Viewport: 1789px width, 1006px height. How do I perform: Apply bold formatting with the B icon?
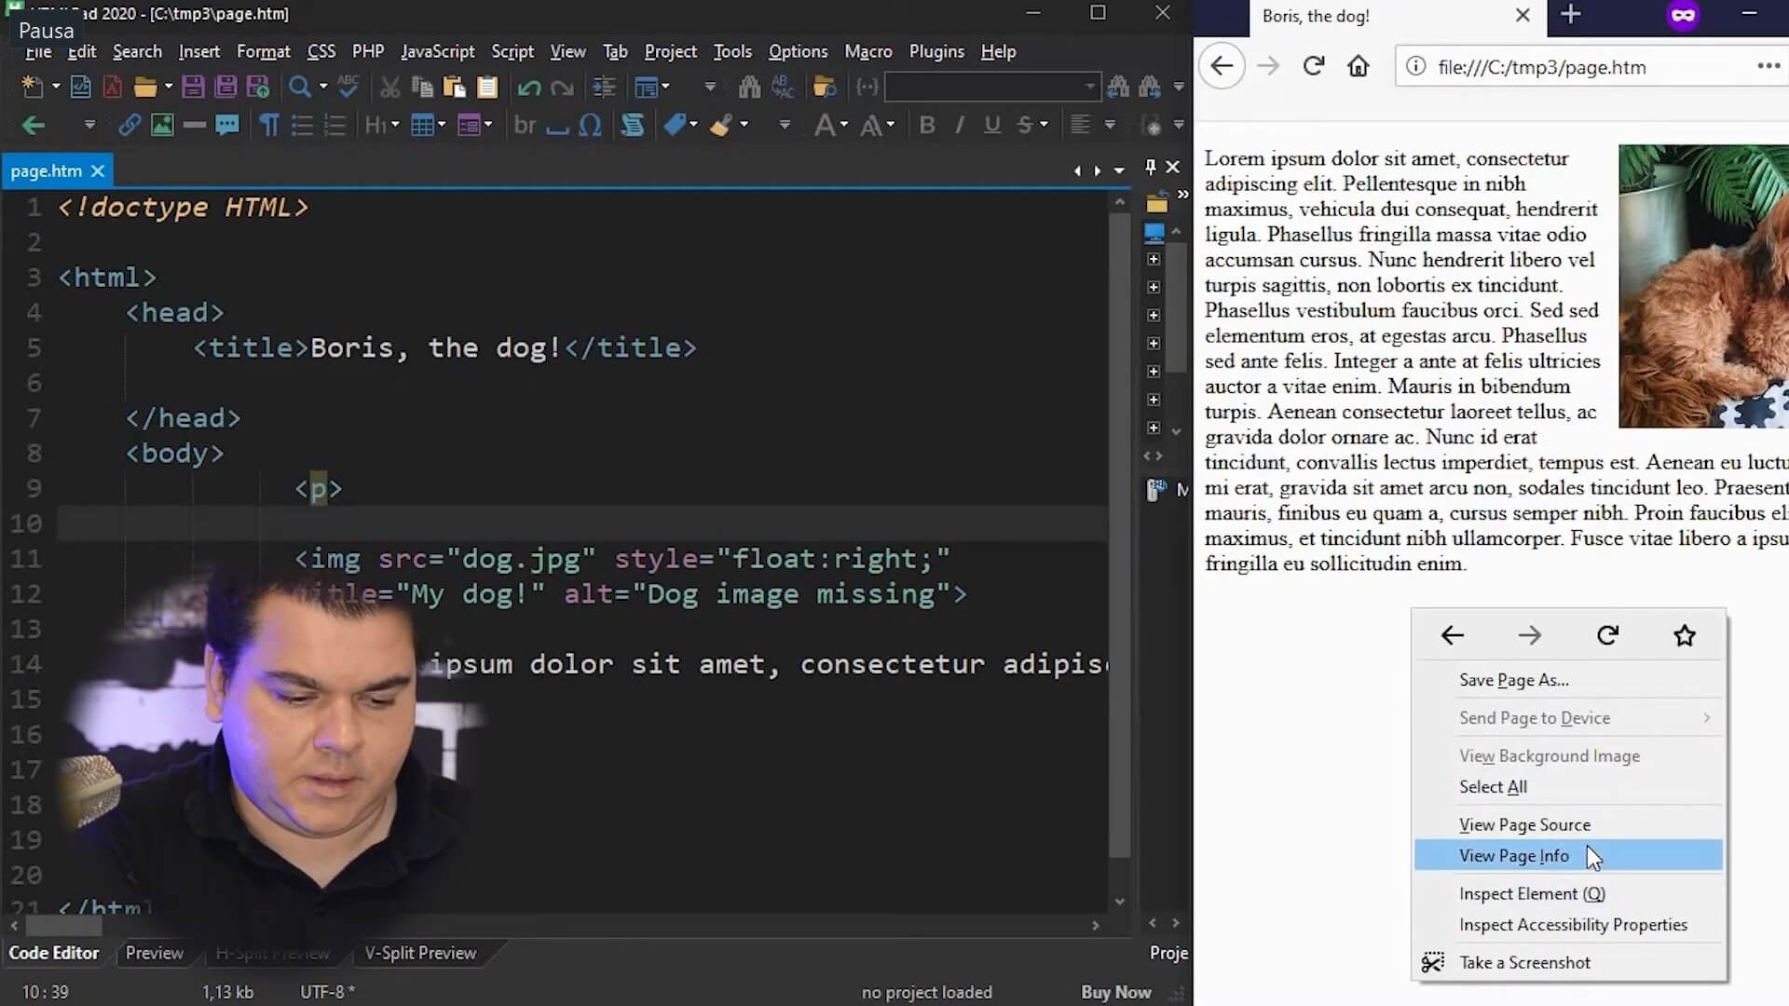(x=926, y=125)
